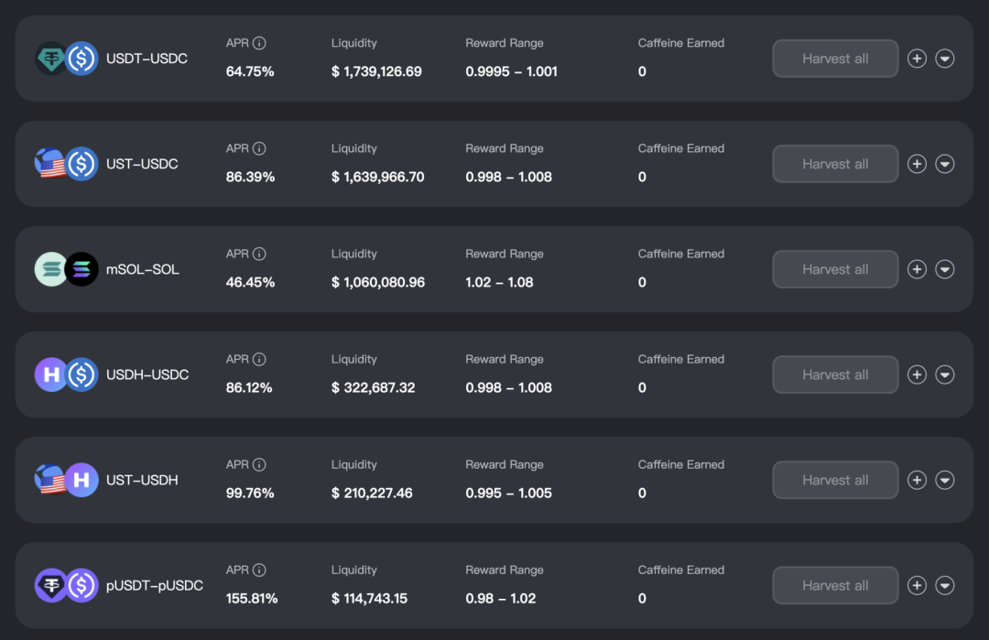Harvest all rewards for USDT-USDC
Screen dimensions: 989x640
coord(835,59)
